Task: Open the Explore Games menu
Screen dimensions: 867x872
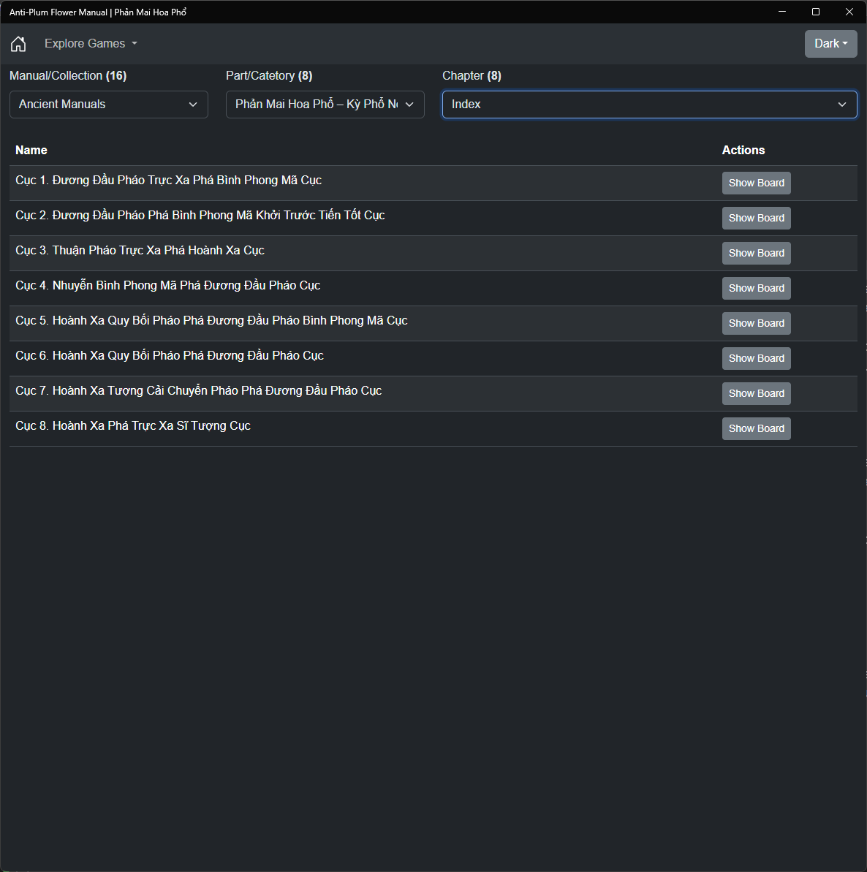Action: tap(91, 44)
